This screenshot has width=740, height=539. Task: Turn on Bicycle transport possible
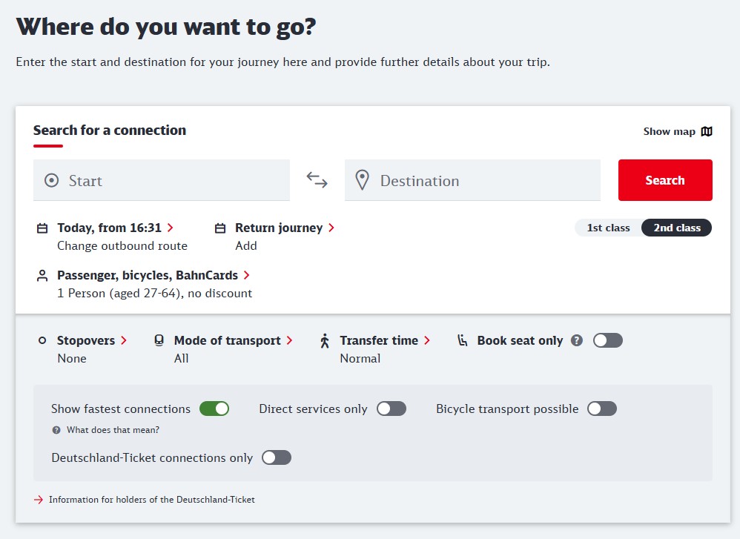(602, 409)
